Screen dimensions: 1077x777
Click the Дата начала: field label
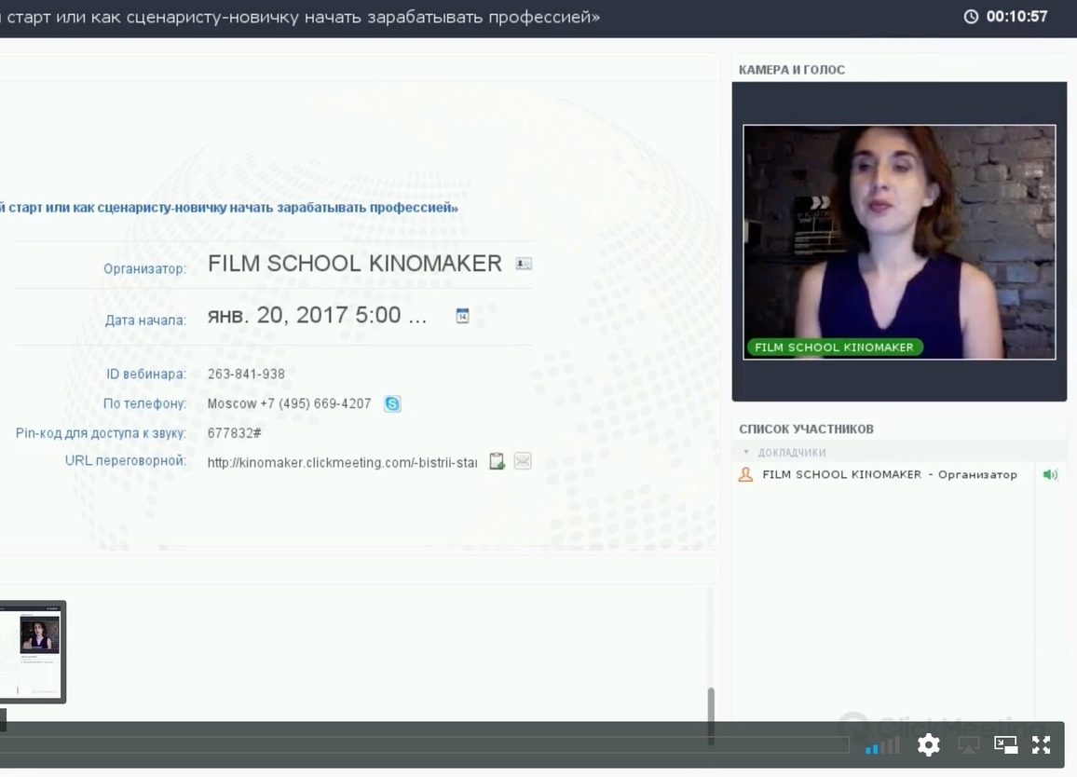(145, 320)
